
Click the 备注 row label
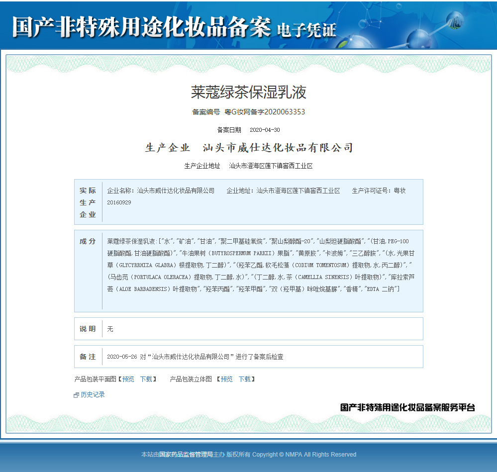point(88,357)
